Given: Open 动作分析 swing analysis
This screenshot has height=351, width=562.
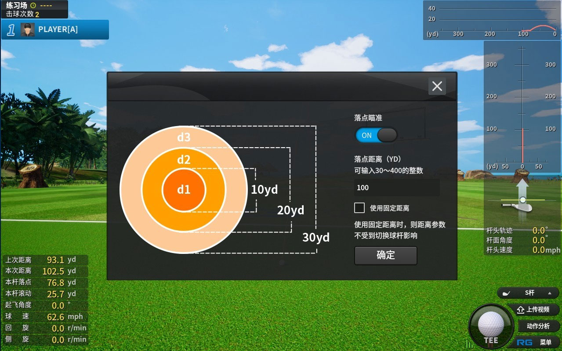Looking at the screenshot, I should (538, 326).
